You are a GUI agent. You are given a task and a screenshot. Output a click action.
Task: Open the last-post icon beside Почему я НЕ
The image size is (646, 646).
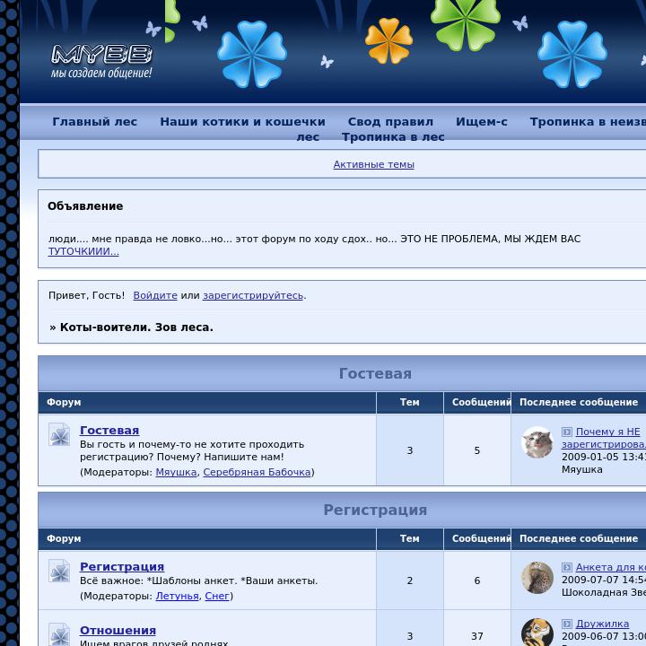coord(567,432)
